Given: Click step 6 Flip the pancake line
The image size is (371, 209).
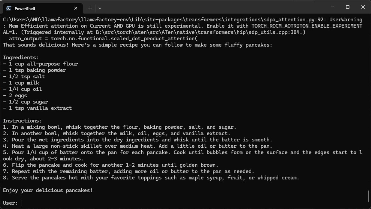Looking at the screenshot, I should (111, 165).
